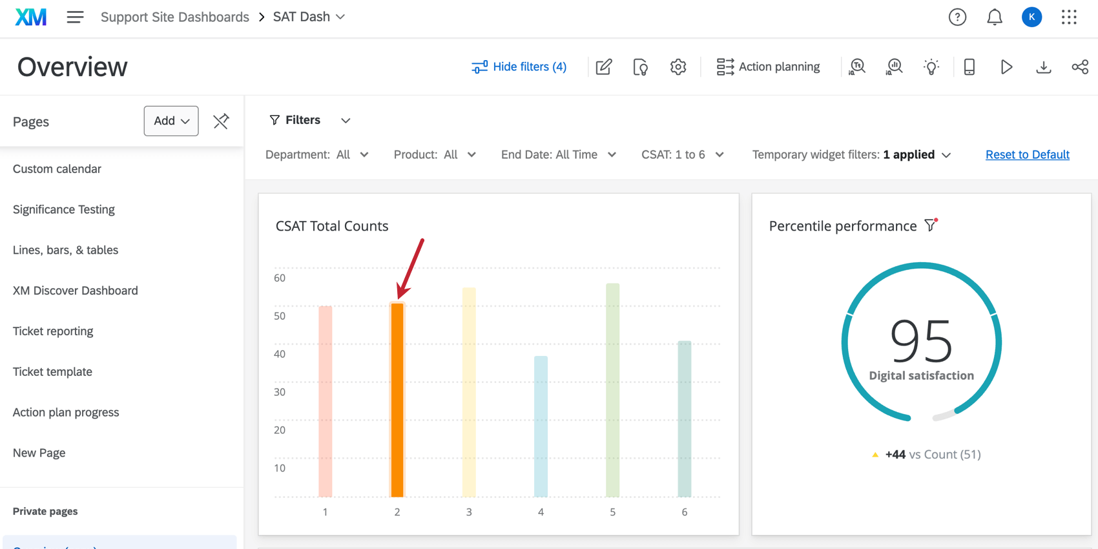Image resolution: width=1098 pixels, height=549 pixels.
Task: Click widget filter icon on Percentile performance
Action: (x=930, y=225)
